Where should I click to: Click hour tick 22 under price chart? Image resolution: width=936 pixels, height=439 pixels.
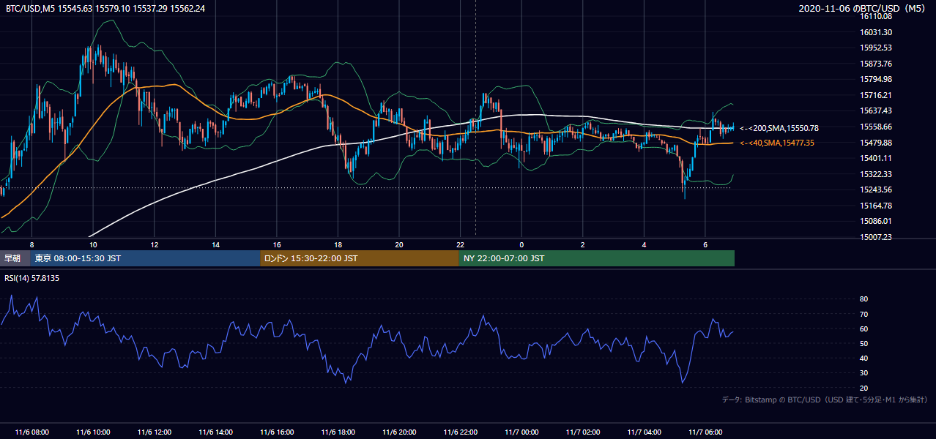460,244
